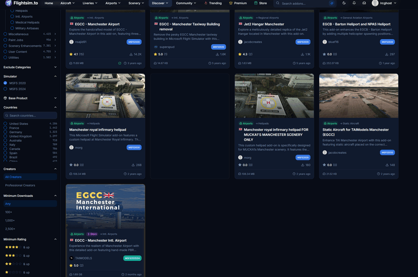Click the Store shop icon in navbar
This screenshot has width=418, height=277.
pyautogui.click(x=256, y=3)
